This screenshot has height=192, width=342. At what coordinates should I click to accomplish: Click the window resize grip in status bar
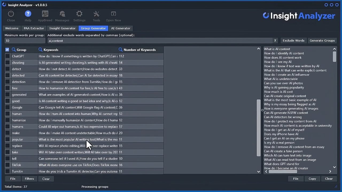pos(336,186)
